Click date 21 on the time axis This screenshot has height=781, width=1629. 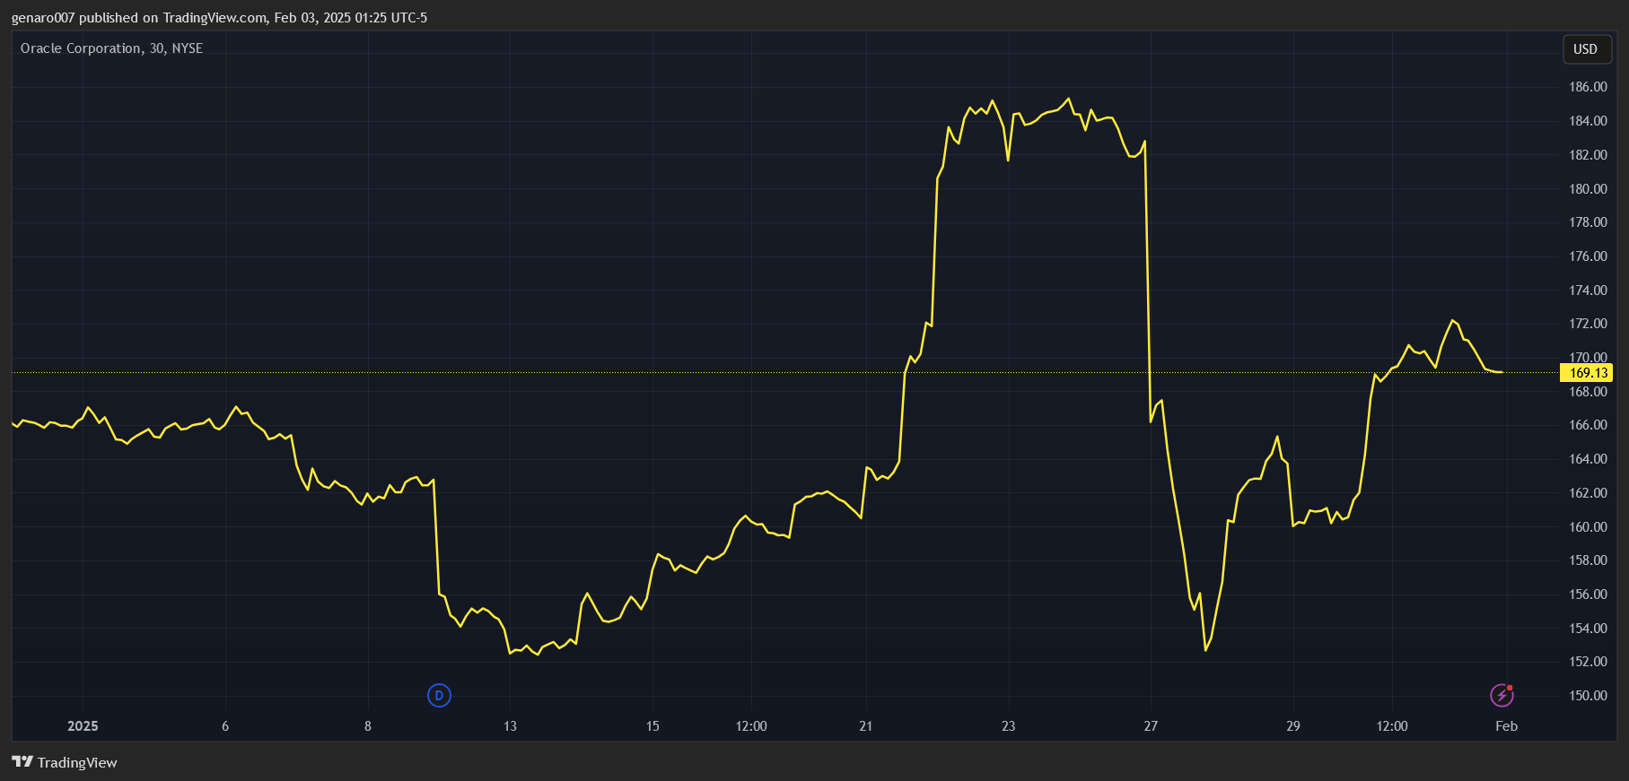[x=866, y=726]
